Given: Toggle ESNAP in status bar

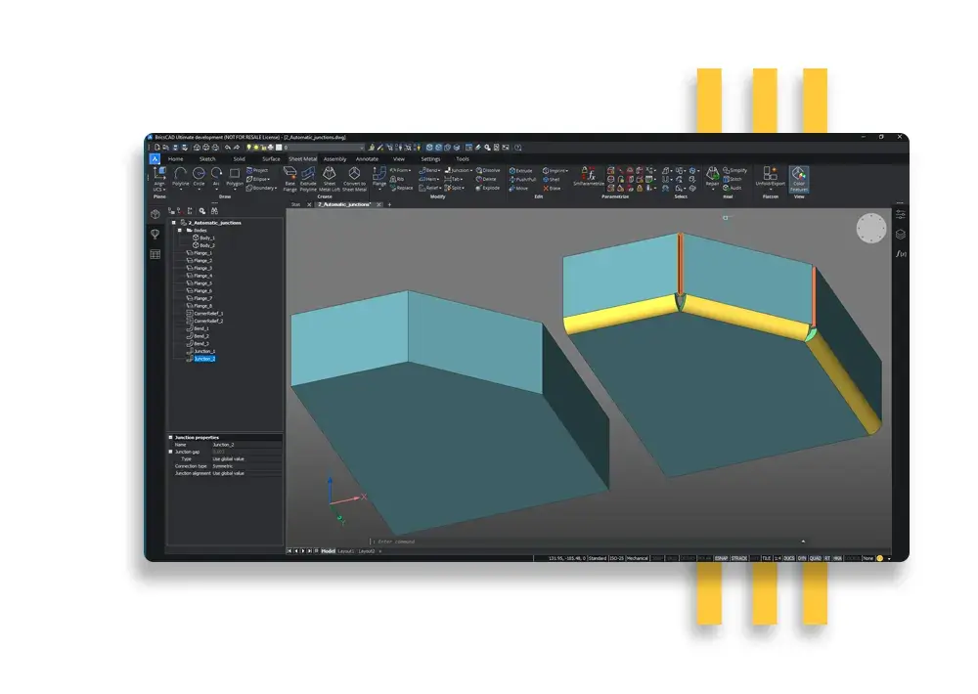Looking at the screenshot, I should (721, 558).
